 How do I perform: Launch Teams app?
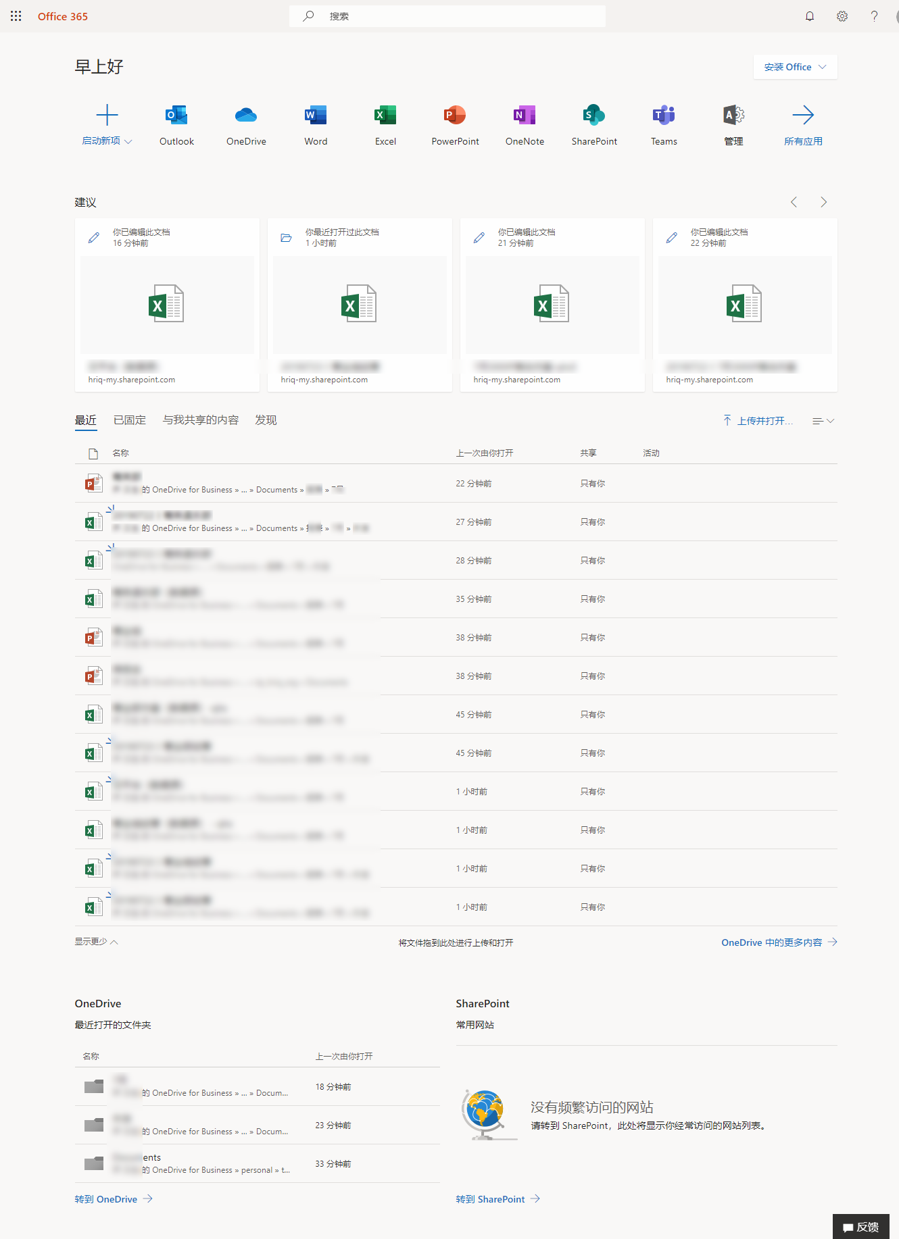(x=664, y=125)
